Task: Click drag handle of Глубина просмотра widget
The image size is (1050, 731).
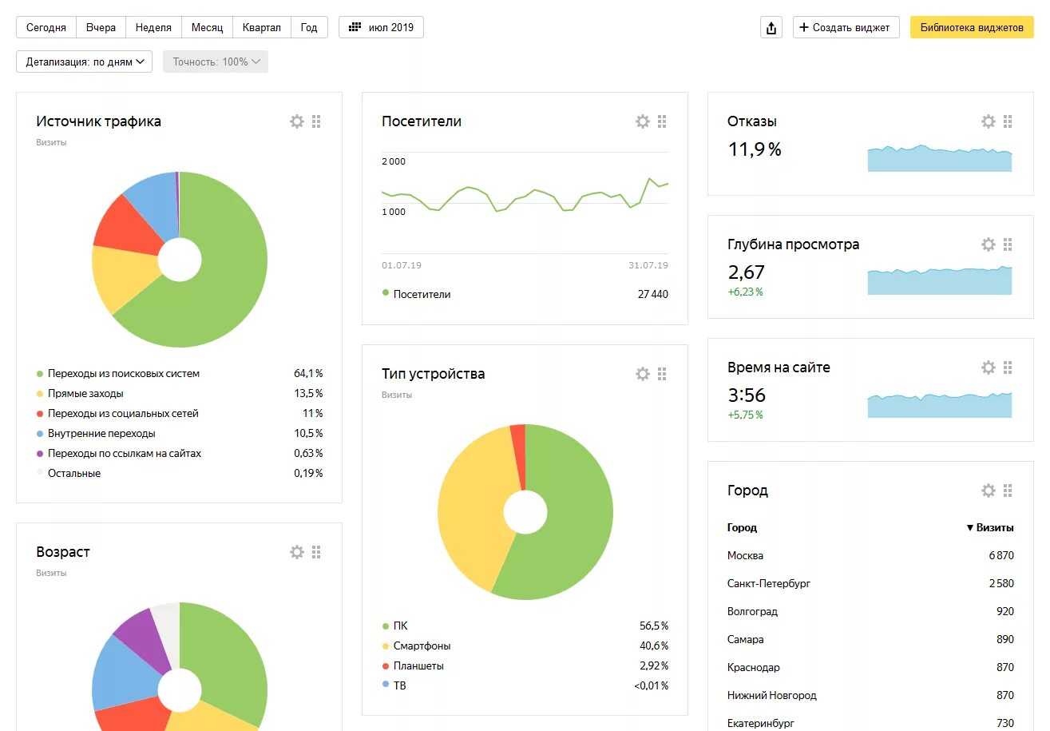Action: coord(1008,244)
